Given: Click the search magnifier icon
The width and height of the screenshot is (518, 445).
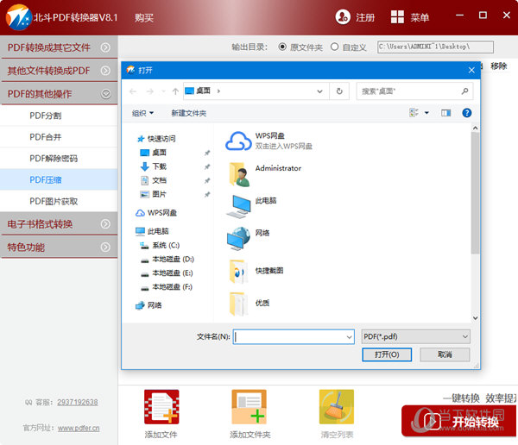Looking at the screenshot, I should (x=464, y=91).
